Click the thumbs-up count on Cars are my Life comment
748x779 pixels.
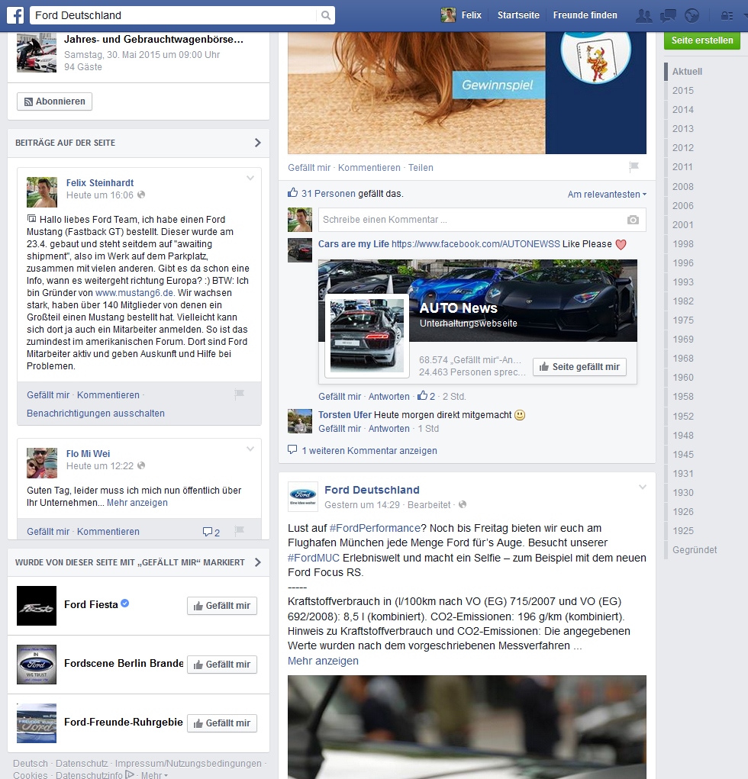(426, 396)
